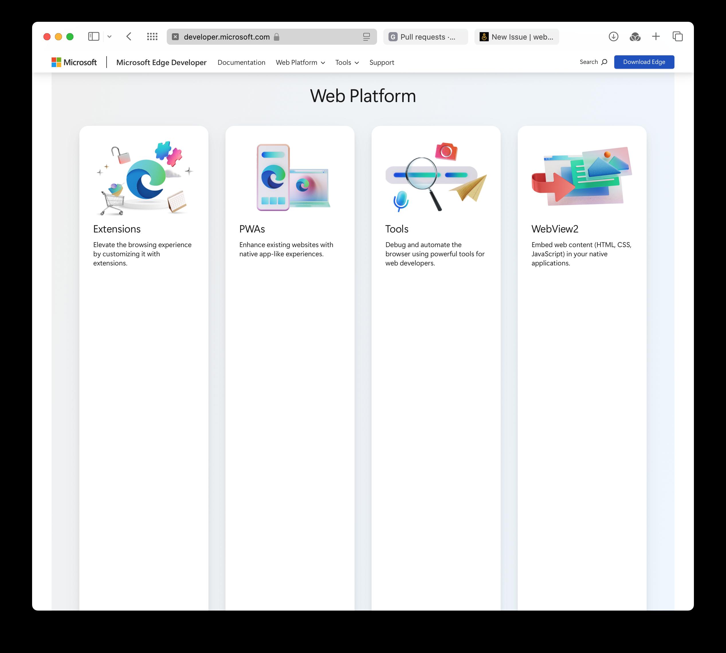Click text 'Enhance existing websites with native app-like experiences.'
The height and width of the screenshot is (653, 726).
pos(286,249)
